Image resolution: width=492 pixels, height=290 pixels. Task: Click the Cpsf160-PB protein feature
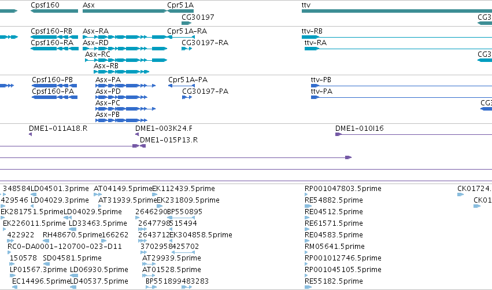coord(54,86)
